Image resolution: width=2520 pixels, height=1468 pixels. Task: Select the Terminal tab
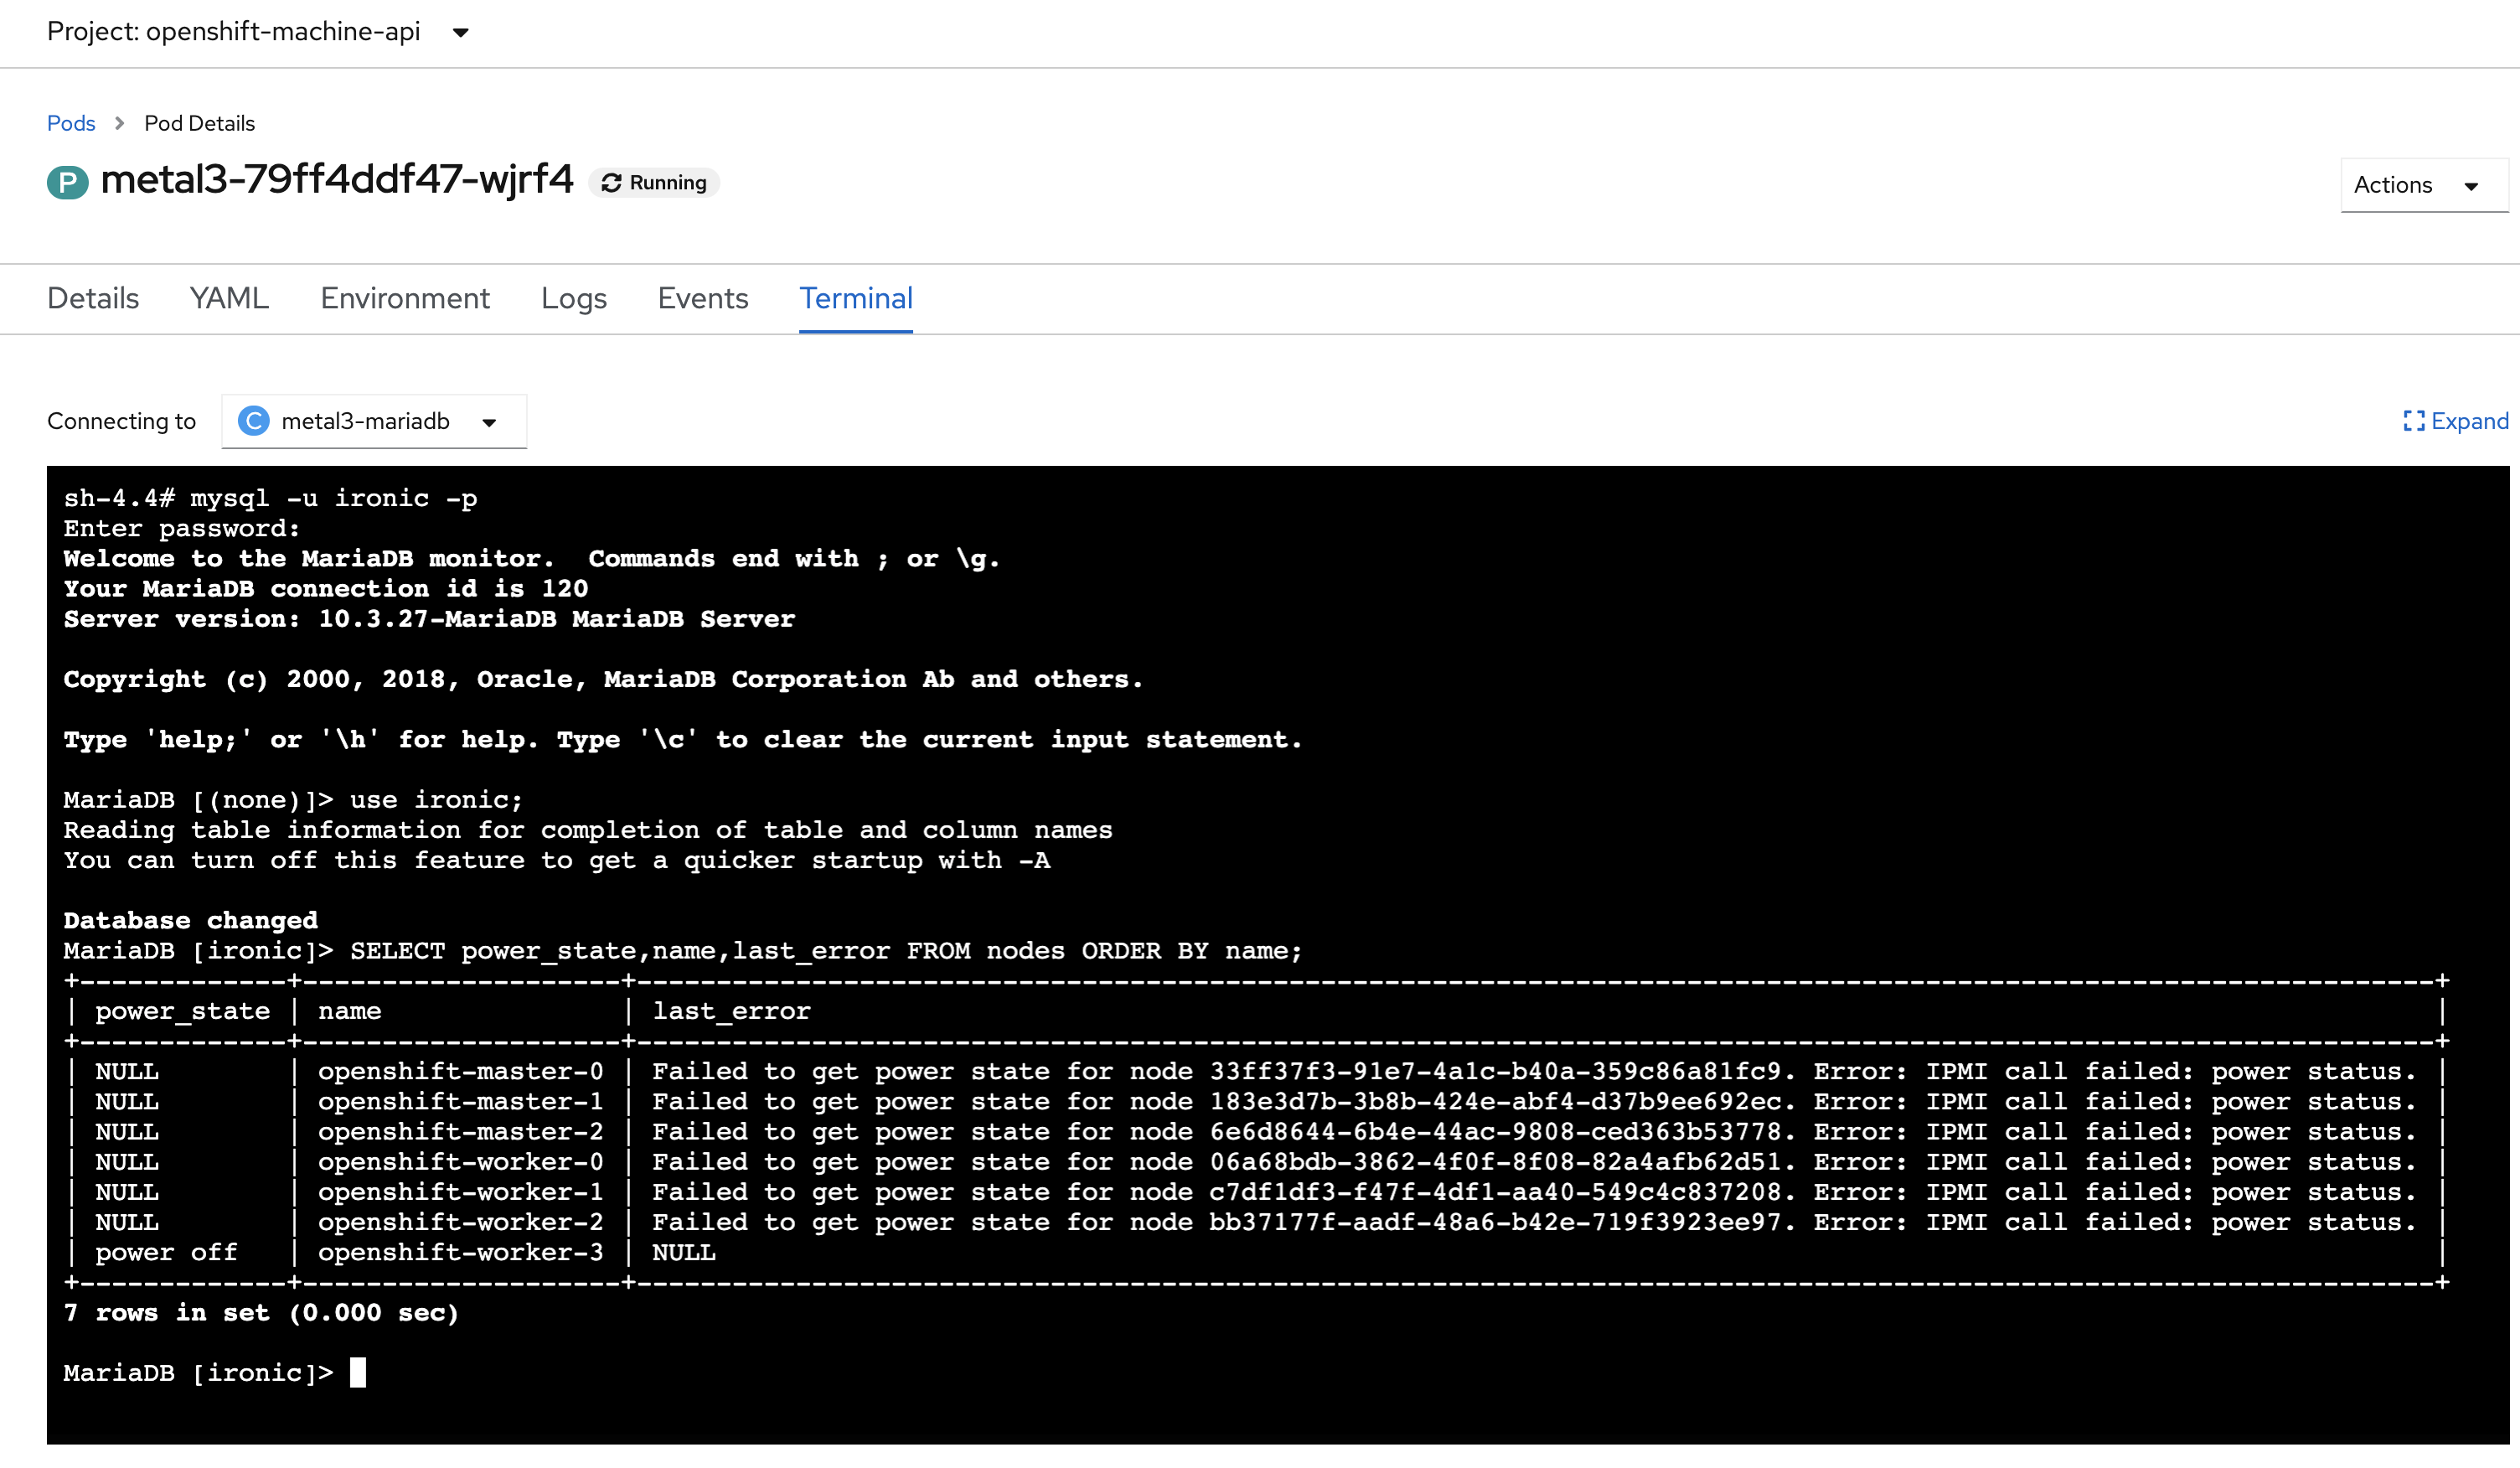pyautogui.click(x=855, y=298)
